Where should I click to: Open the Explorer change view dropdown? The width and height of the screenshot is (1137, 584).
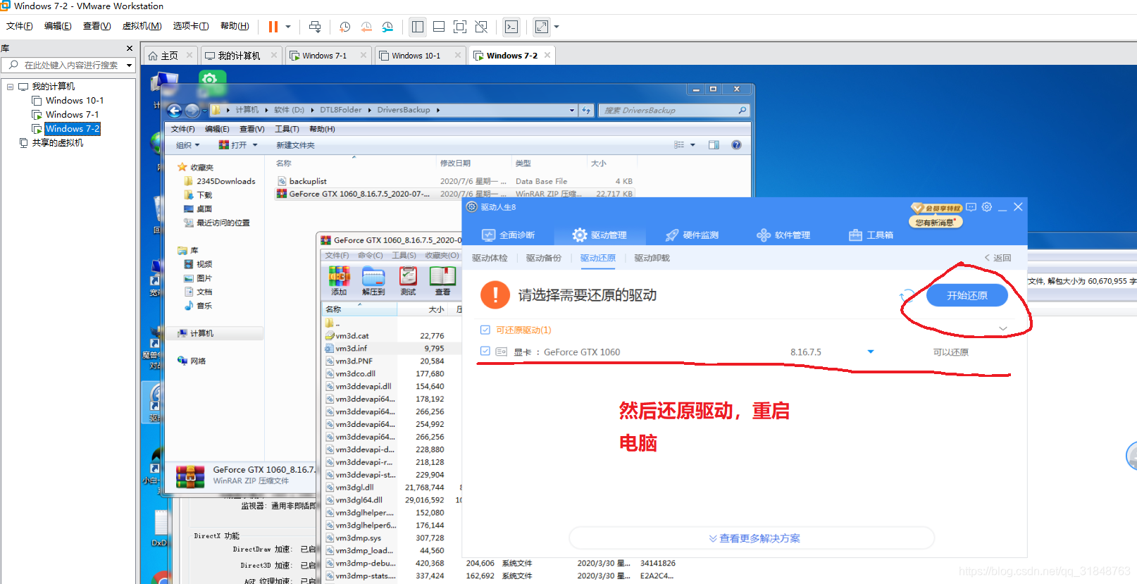(692, 145)
